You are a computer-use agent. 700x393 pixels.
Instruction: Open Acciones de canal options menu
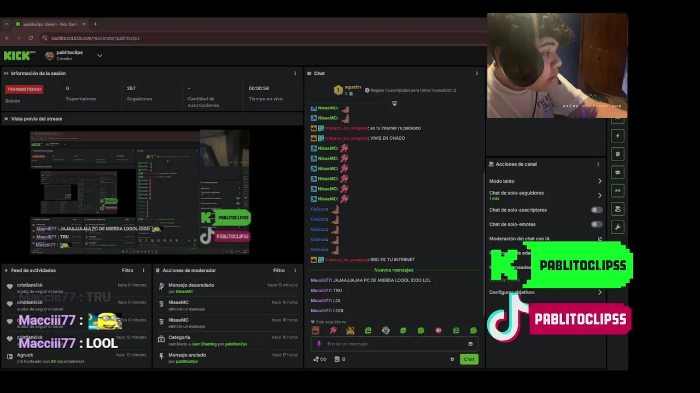(x=598, y=164)
